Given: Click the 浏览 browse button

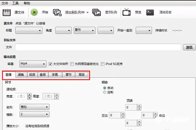Looking at the screenshot, I should click(189, 47).
